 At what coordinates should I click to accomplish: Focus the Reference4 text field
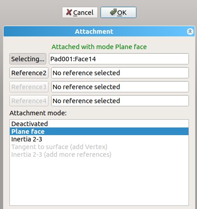click(120, 101)
